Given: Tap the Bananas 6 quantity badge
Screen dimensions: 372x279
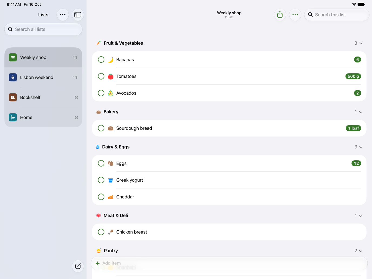Looking at the screenshot, I should pos(357,59).
